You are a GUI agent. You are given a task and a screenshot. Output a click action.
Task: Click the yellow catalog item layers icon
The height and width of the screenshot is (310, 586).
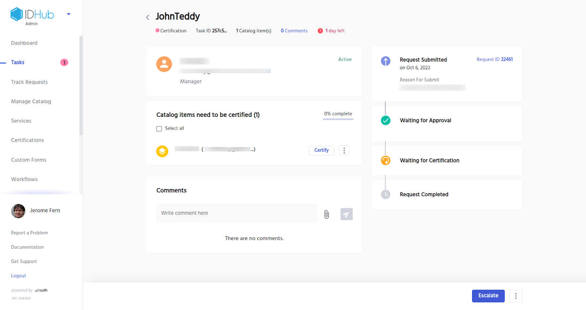(x=162, y=151)
